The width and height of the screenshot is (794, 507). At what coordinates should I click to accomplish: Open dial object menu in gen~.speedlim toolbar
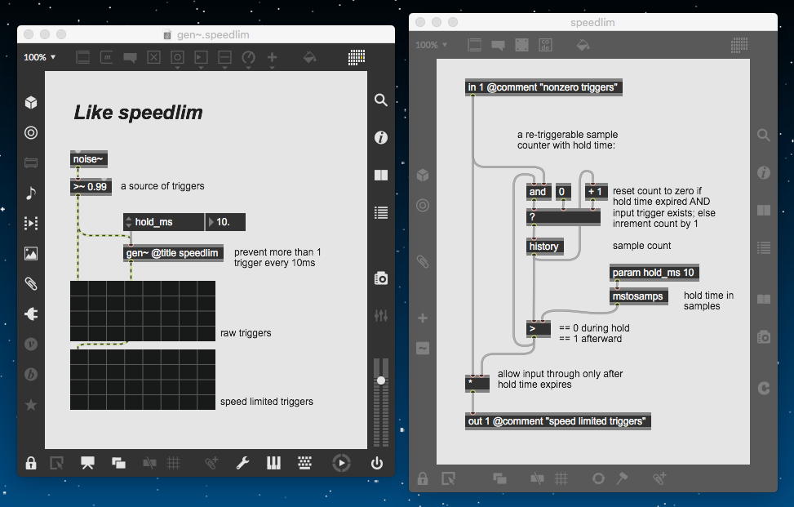[248, 58]
